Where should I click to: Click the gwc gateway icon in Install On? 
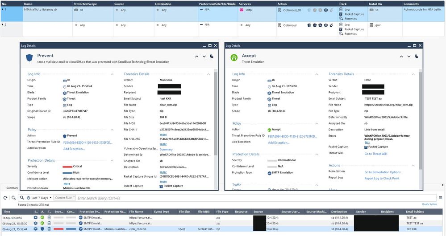click(371, 25)
